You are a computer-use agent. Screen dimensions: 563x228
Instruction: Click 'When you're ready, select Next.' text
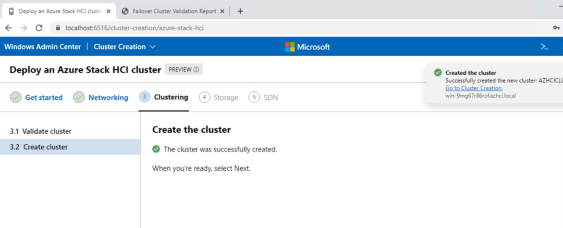click(201, 169)
